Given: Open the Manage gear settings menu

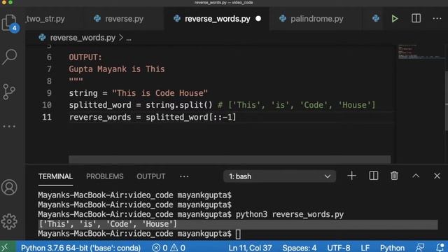Looking at the screenshot, I should (9, 221).
